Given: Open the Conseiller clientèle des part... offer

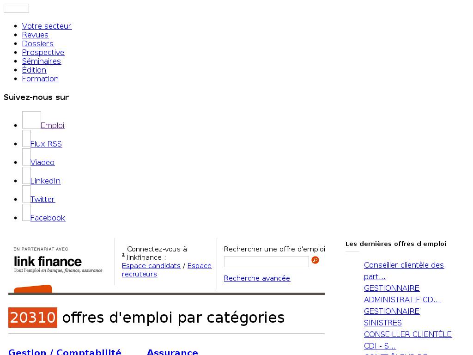Looking at the screenshot, I should click(404, 265).
